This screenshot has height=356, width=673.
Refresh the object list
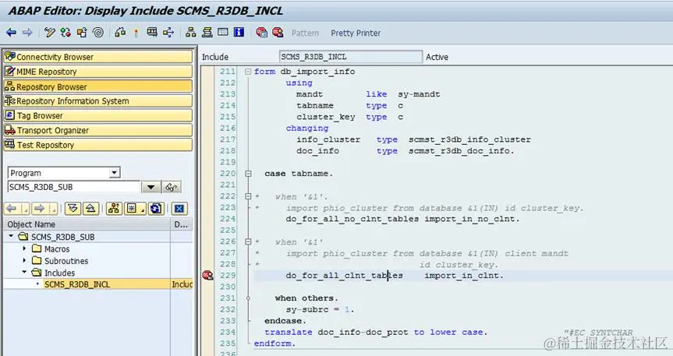pyautogui.click(x=156, y=209)
